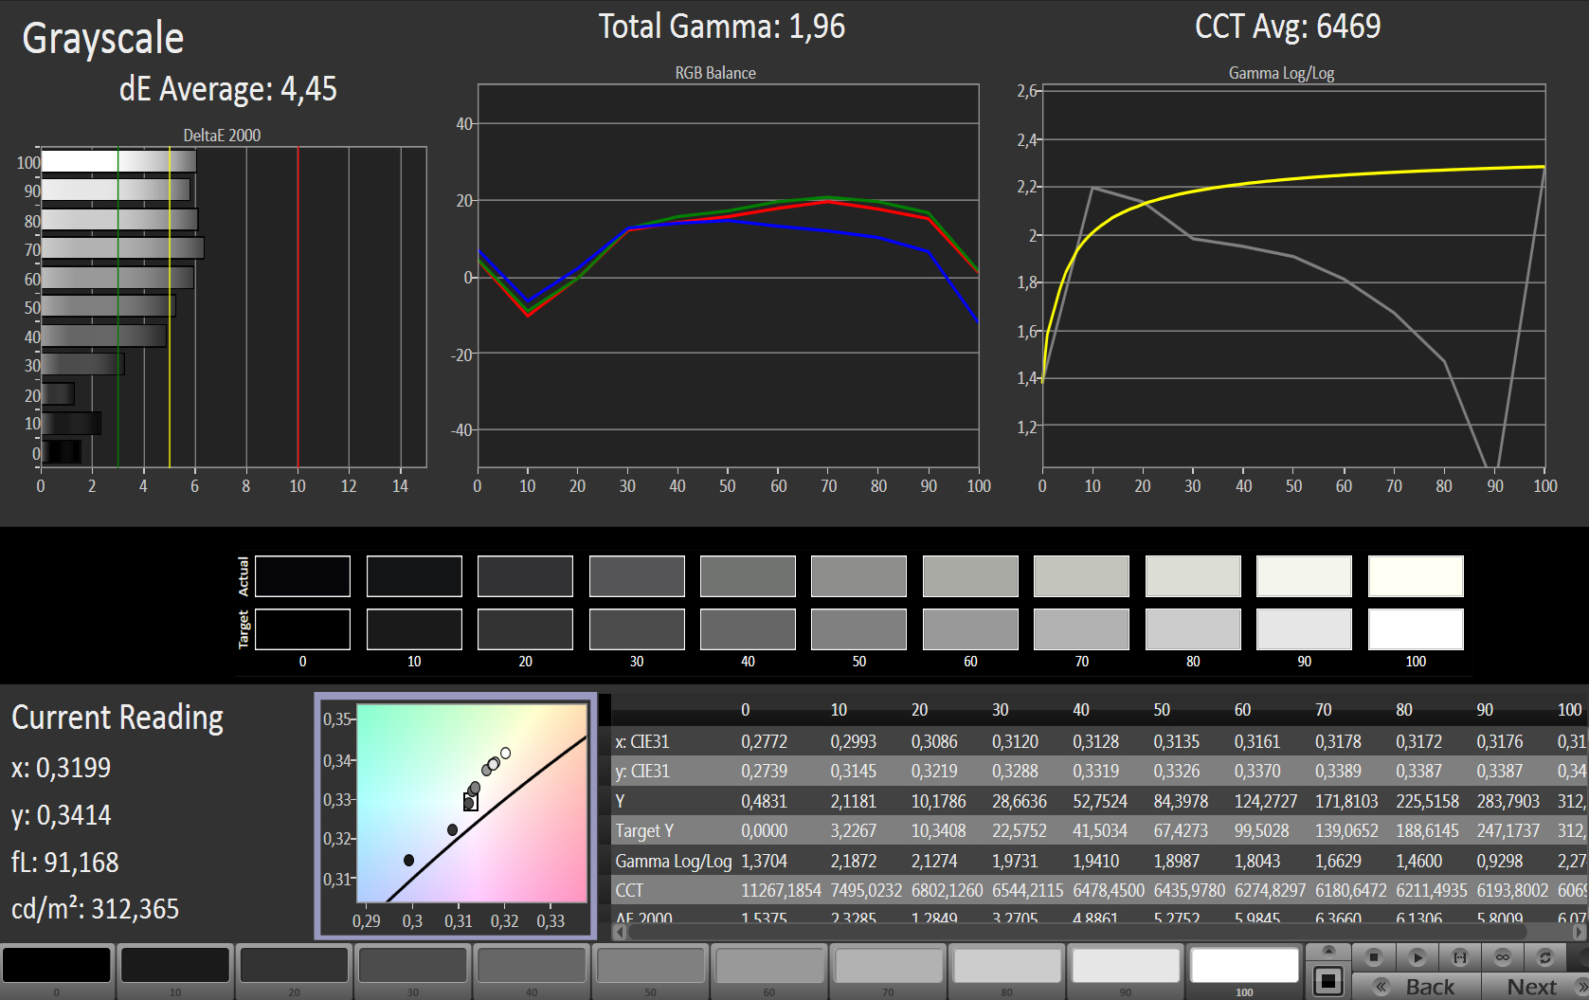Click the black square pattern window icon

click(x=1328, y=981)
